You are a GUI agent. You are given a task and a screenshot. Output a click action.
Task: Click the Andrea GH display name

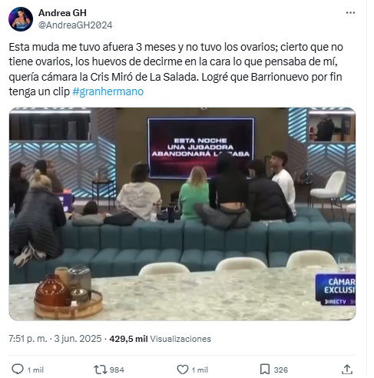(x=62, y=12)
